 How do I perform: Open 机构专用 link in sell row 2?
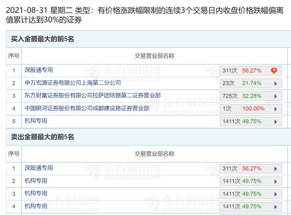tap(36, 181)
